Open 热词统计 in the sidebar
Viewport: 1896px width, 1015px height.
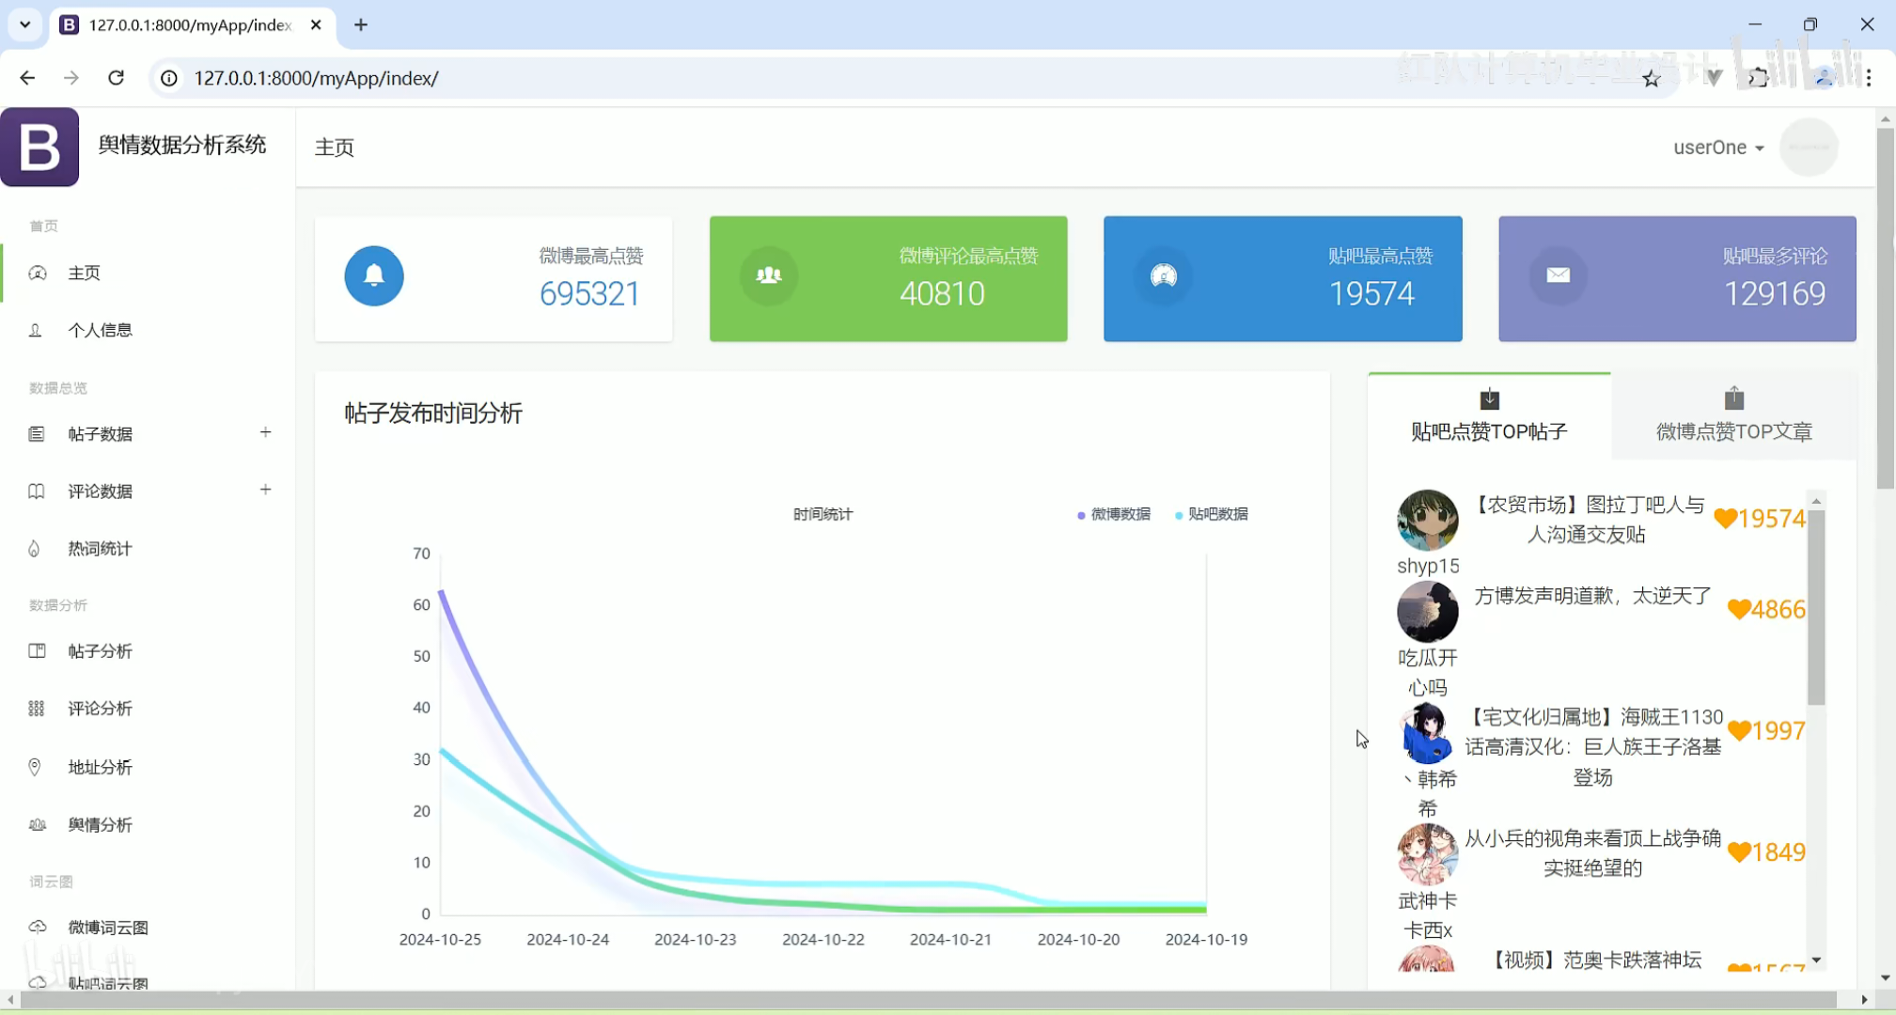100,549
